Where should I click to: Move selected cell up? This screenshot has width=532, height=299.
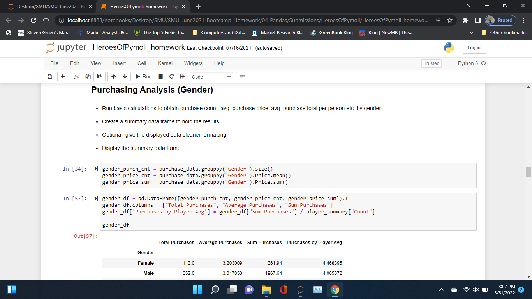coord(113,77)
